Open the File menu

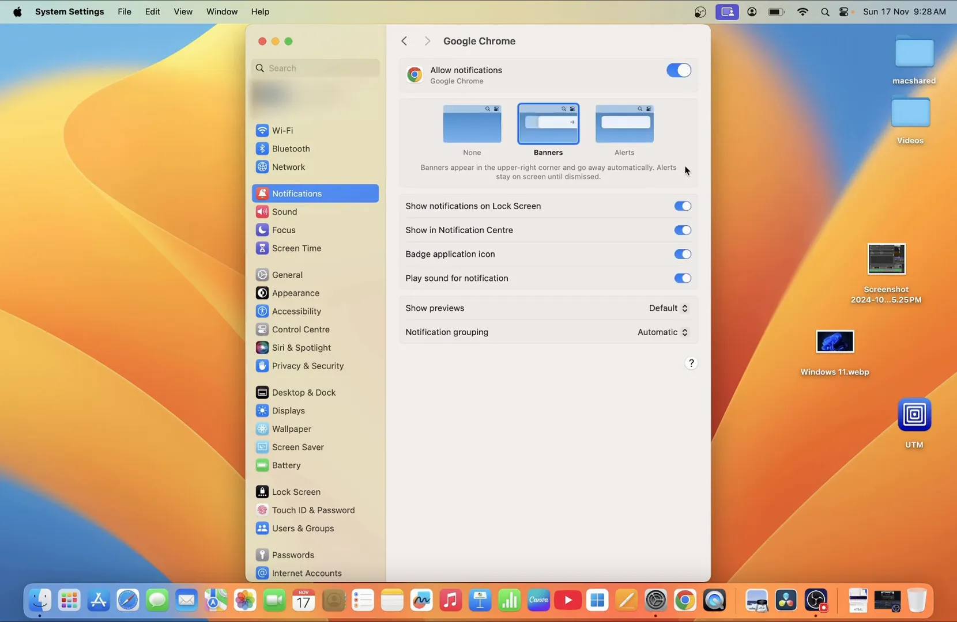125,12
